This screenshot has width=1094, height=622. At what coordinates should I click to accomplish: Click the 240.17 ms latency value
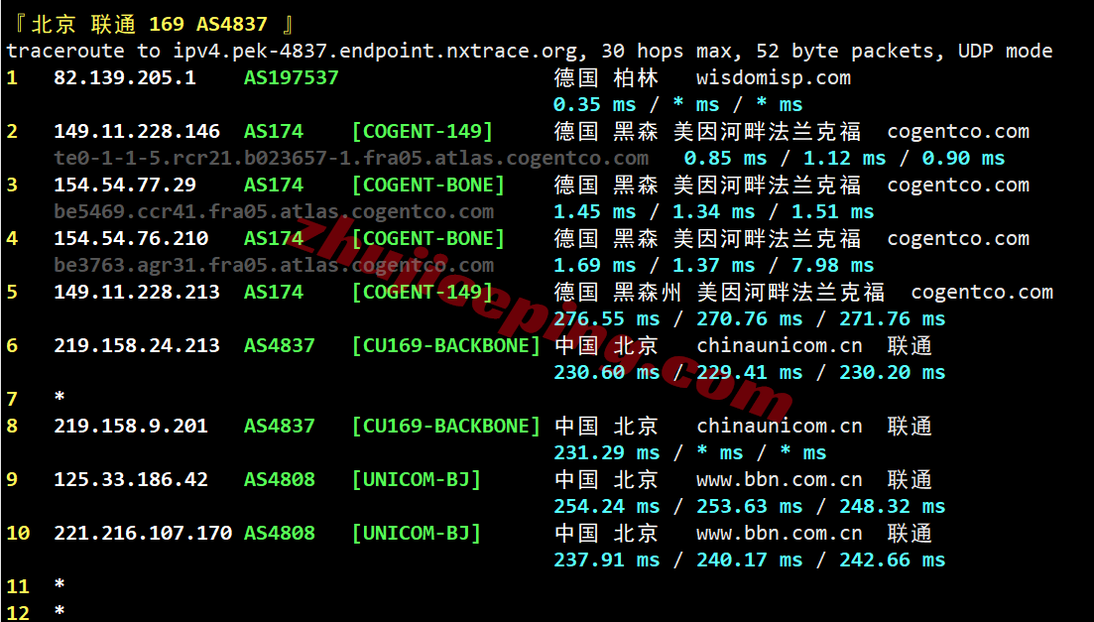[749, 560]
